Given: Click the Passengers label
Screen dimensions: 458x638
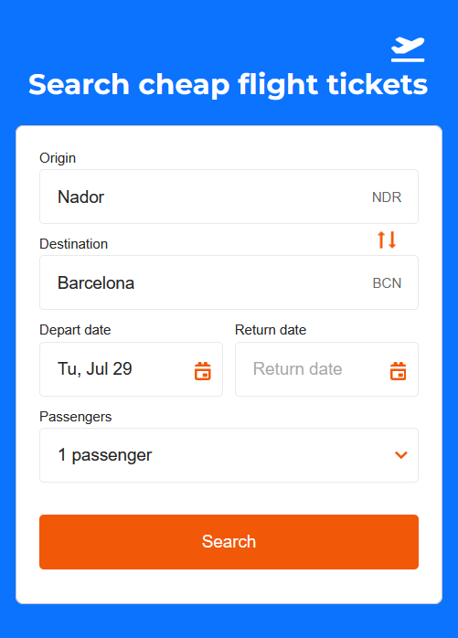Looking at the screenshot, I should [x=75, y=416].
